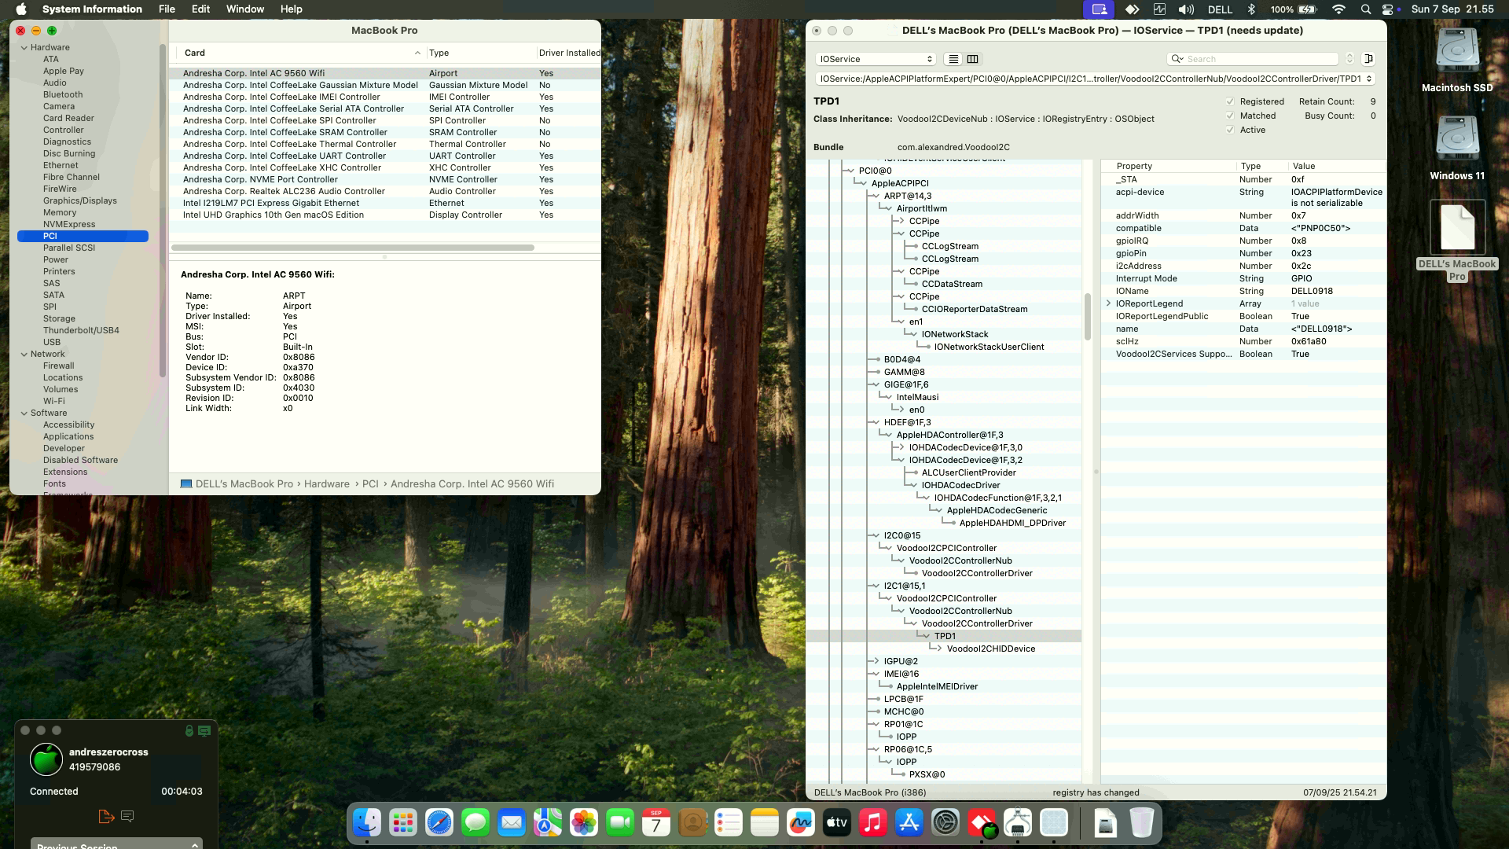Viewport: 1509px width, 849px height.
Task: Select Graphics/Displays in the sidebar
Action: click(x=80, y=200)
